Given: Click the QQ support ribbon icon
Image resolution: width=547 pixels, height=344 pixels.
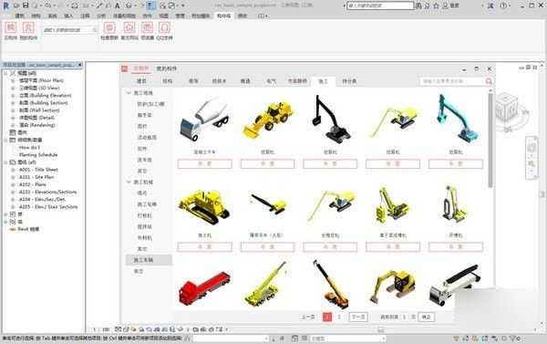Looking at the screenshot, I should pos(164,27).
